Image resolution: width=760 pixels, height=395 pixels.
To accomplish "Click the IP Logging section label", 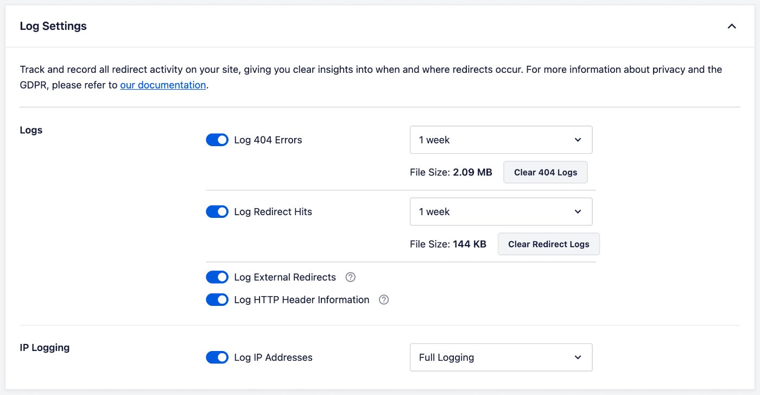I will 45,347.
